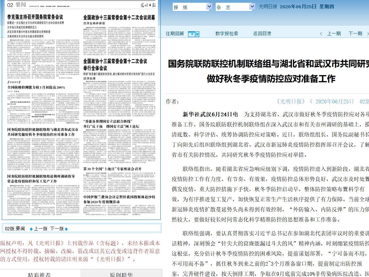Expand the small arrow beside the calendar icon

[x=198, y=34]
